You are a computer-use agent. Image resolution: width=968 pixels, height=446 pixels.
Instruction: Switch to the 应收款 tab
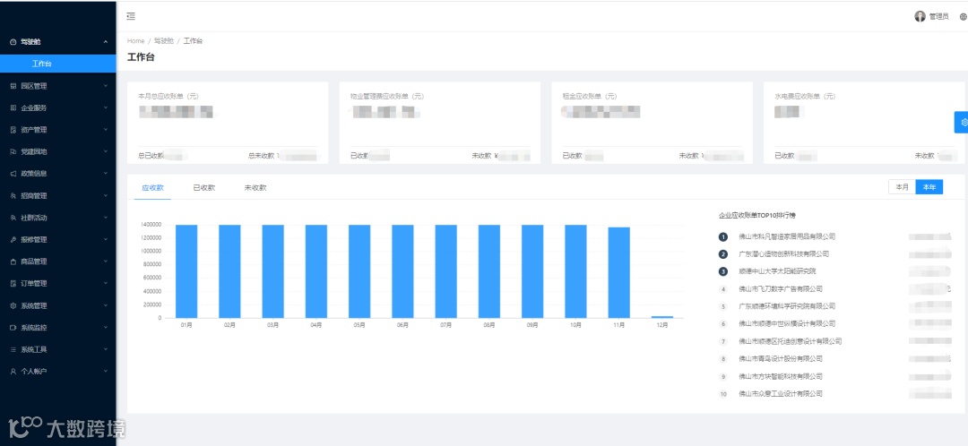pos(152,188)
